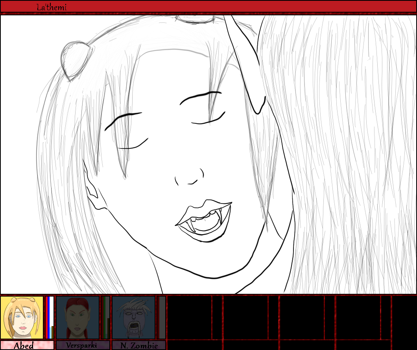417x350 pixels.
Task: Click the gray stat bar beside N. Zombie
Action: pyautogui.click(x=162, y=317)
